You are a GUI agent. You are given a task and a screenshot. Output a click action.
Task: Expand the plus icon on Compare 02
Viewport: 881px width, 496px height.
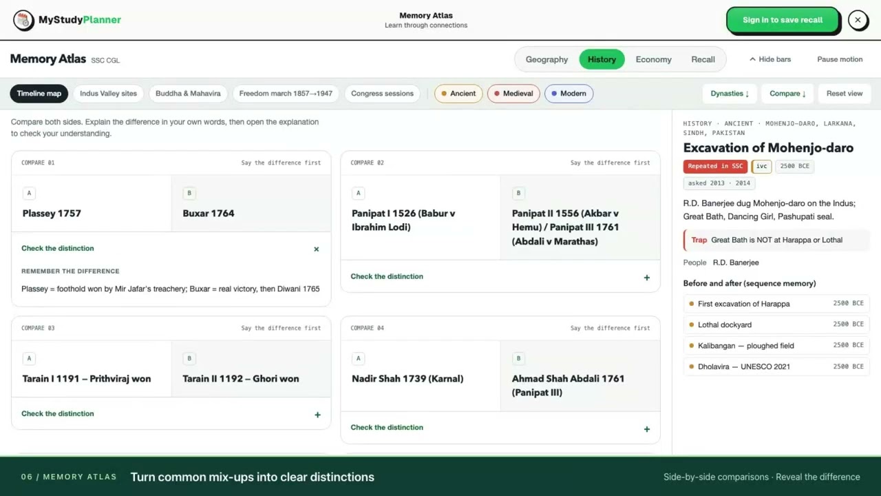(x=646, y=278)
